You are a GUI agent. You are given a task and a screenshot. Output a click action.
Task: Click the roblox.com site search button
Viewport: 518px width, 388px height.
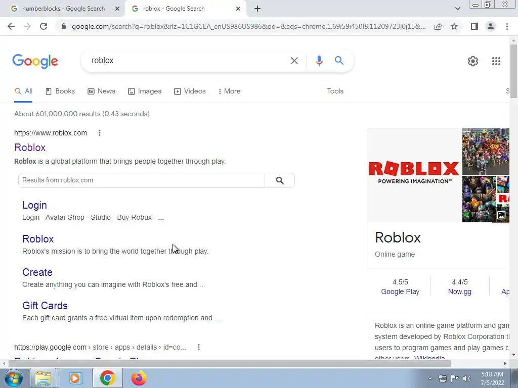280,180
